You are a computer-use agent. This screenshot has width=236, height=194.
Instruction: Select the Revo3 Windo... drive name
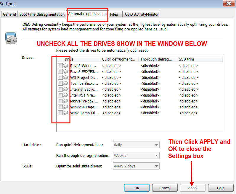click(83, 66)
